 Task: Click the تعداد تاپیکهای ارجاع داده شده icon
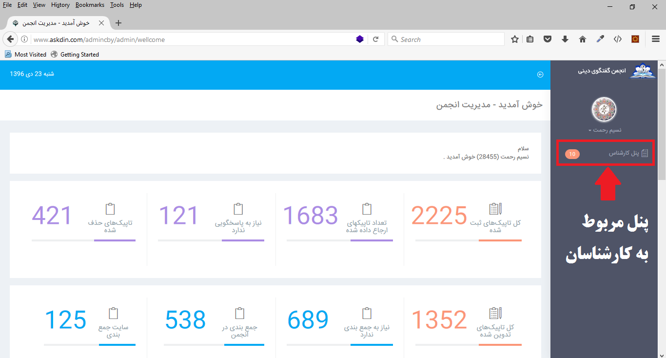click(367, 209)
